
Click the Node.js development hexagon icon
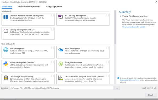(61, 64)
